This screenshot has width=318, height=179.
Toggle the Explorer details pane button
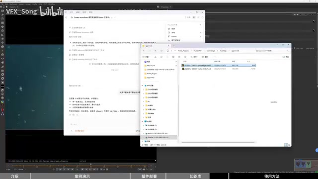pos(286,57)
